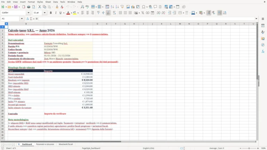This screenshot has height=150, width=267.
Task: Toggle Align Top vertical alignment
Action: [98, 13]
